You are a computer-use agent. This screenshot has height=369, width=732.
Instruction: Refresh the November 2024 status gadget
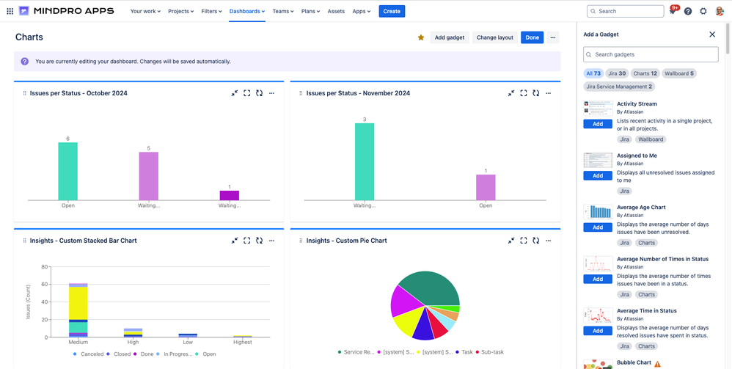(x=536, y=93)
